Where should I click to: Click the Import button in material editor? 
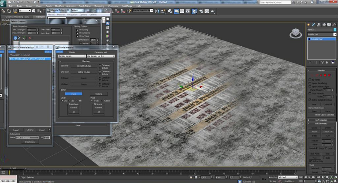click(16, 130)
